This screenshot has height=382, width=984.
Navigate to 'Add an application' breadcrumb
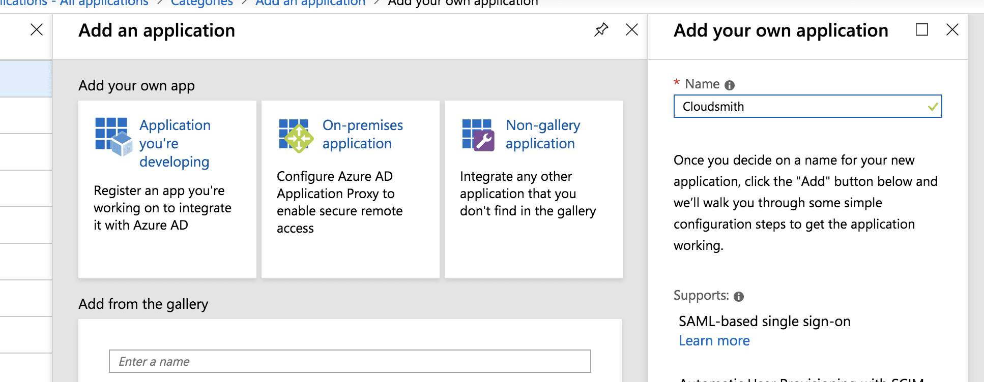pos(310,3)
